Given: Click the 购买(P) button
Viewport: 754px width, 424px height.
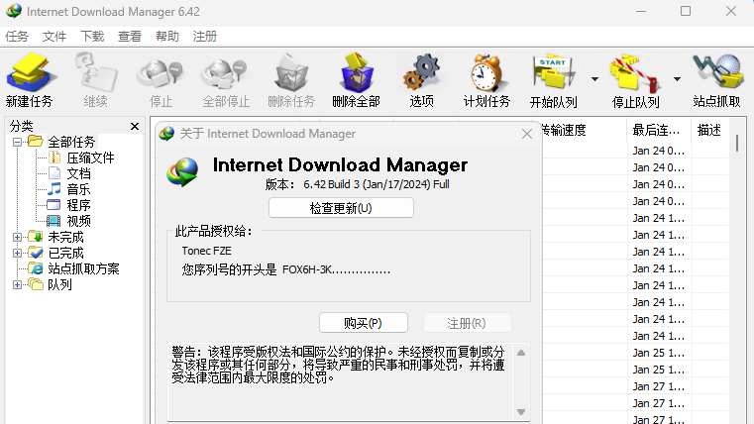Looking at the screenshot, I should (x=363, y=323).
